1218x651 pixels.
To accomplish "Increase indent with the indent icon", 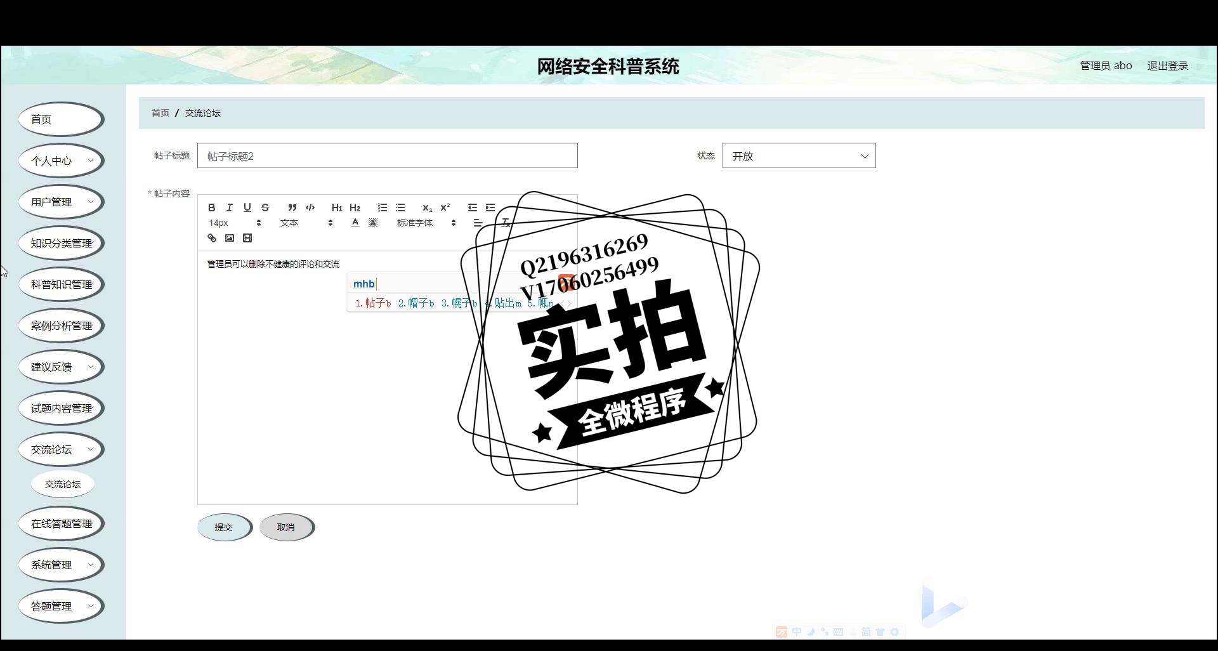I will (x=490, y=207).
